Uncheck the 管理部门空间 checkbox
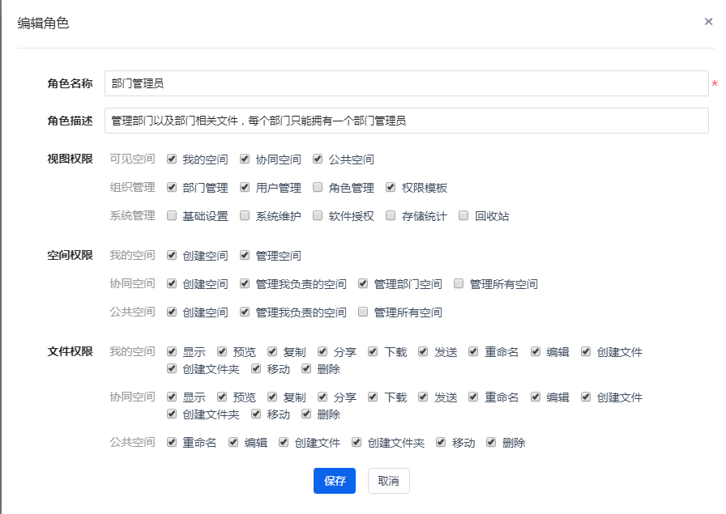The width and height of the screenshot is (726, 514). (x=363, y=284)
